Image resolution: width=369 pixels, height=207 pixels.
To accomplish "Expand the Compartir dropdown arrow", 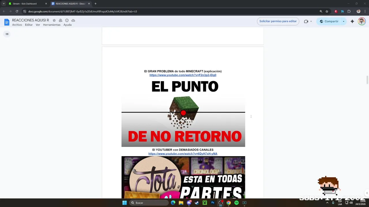I will pos(343,21).
